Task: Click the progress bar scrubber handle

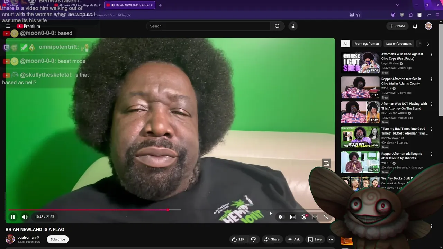Action: coord(168,210)
